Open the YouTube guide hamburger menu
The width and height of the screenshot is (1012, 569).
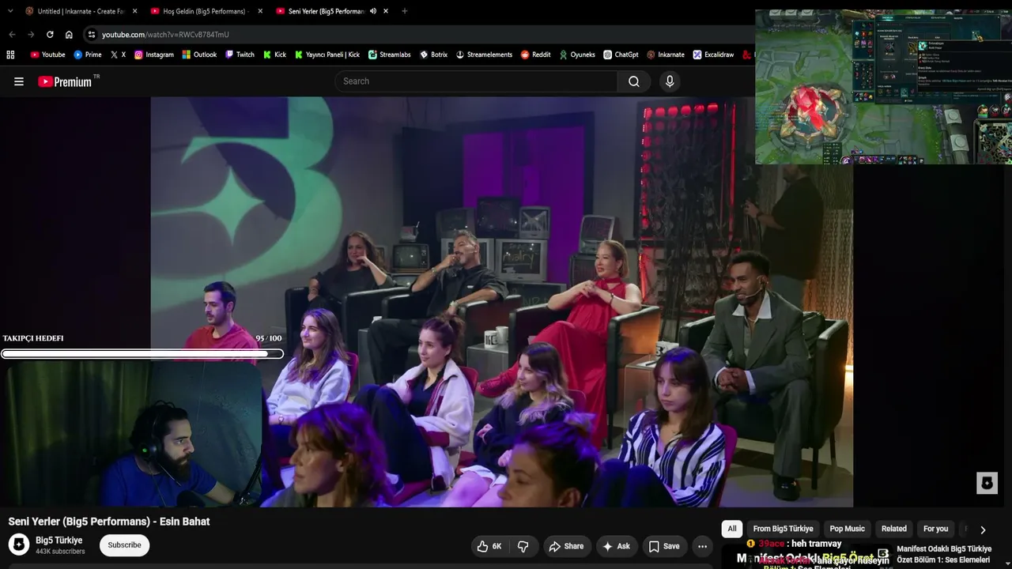point(19,81)
